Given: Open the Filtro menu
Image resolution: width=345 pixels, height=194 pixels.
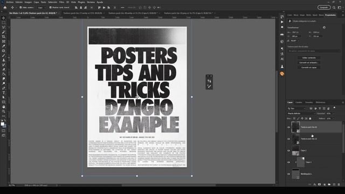Looking at the screenshot, I should point(61,2).
